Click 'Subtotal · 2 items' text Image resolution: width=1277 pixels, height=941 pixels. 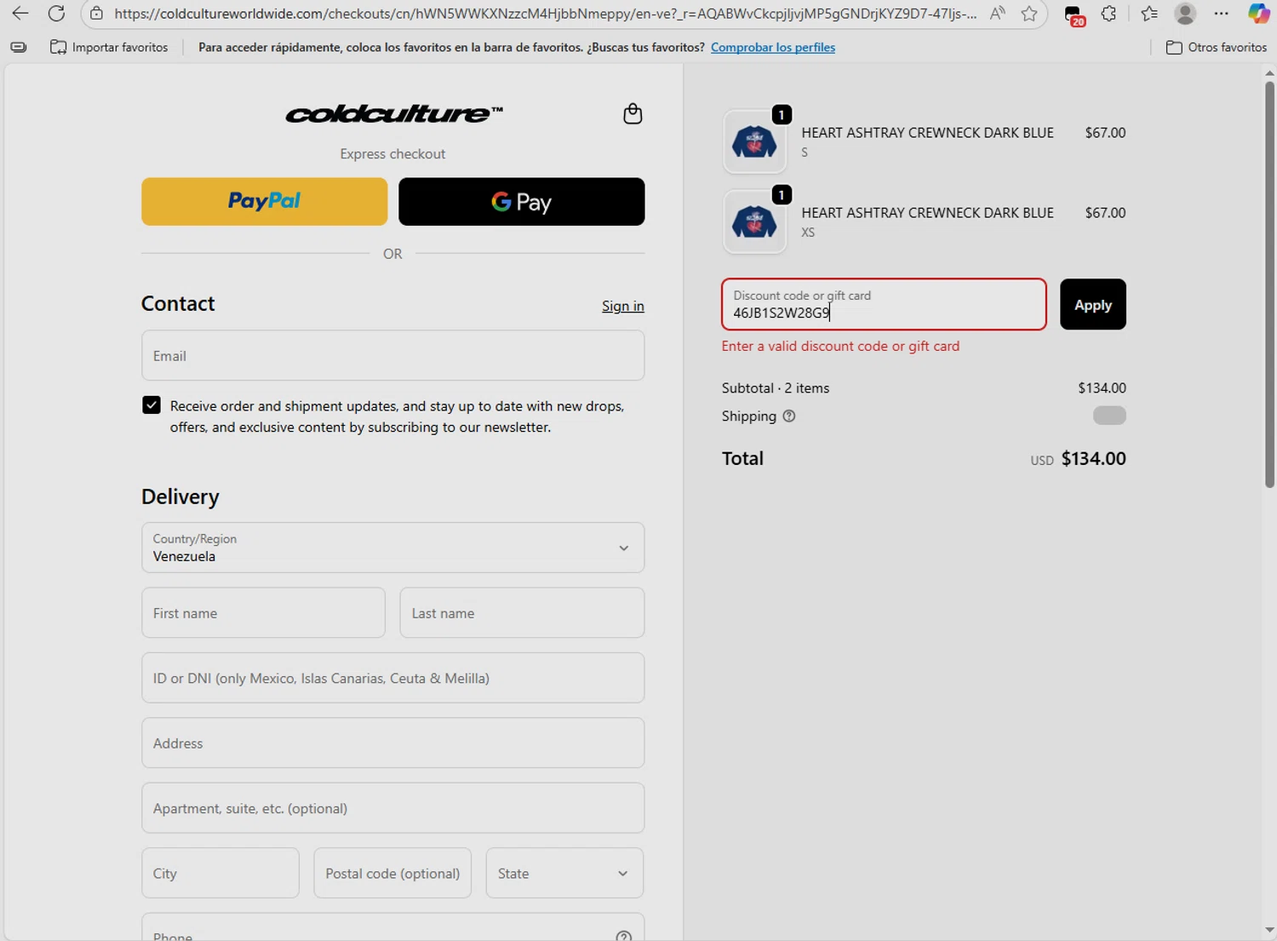[x=776, y=387]
